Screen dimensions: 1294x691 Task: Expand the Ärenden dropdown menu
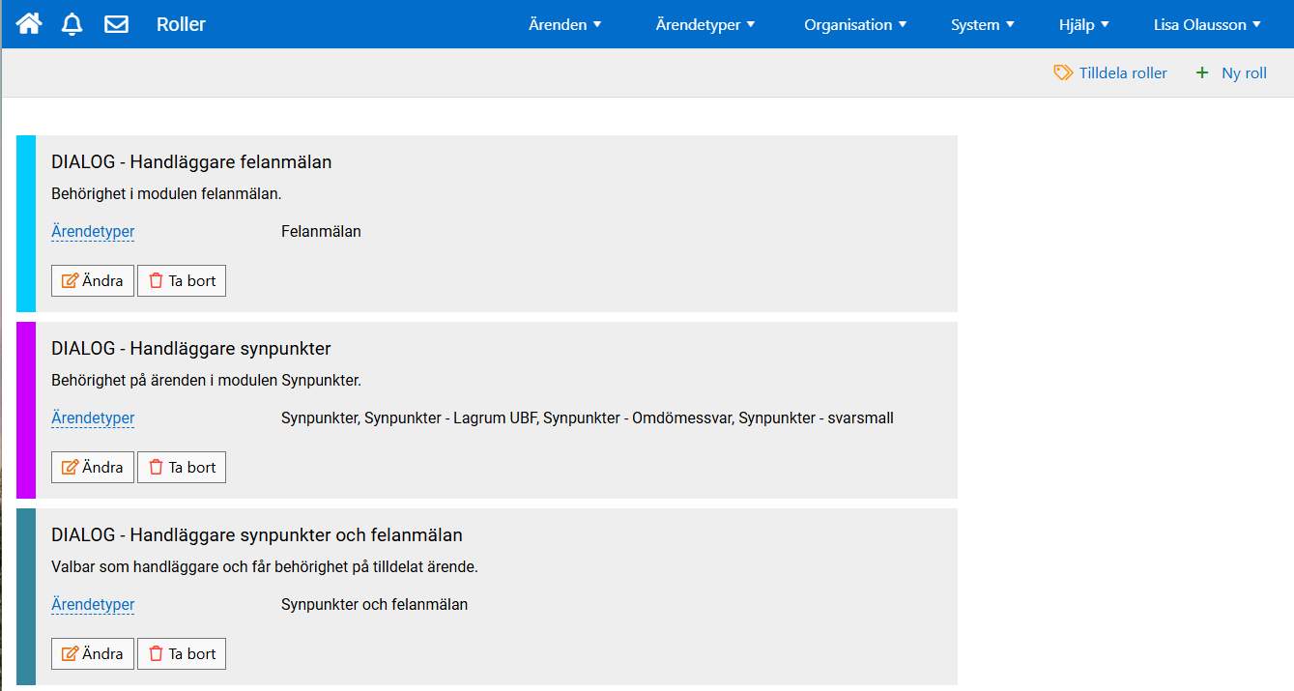(x=565, y=25)
